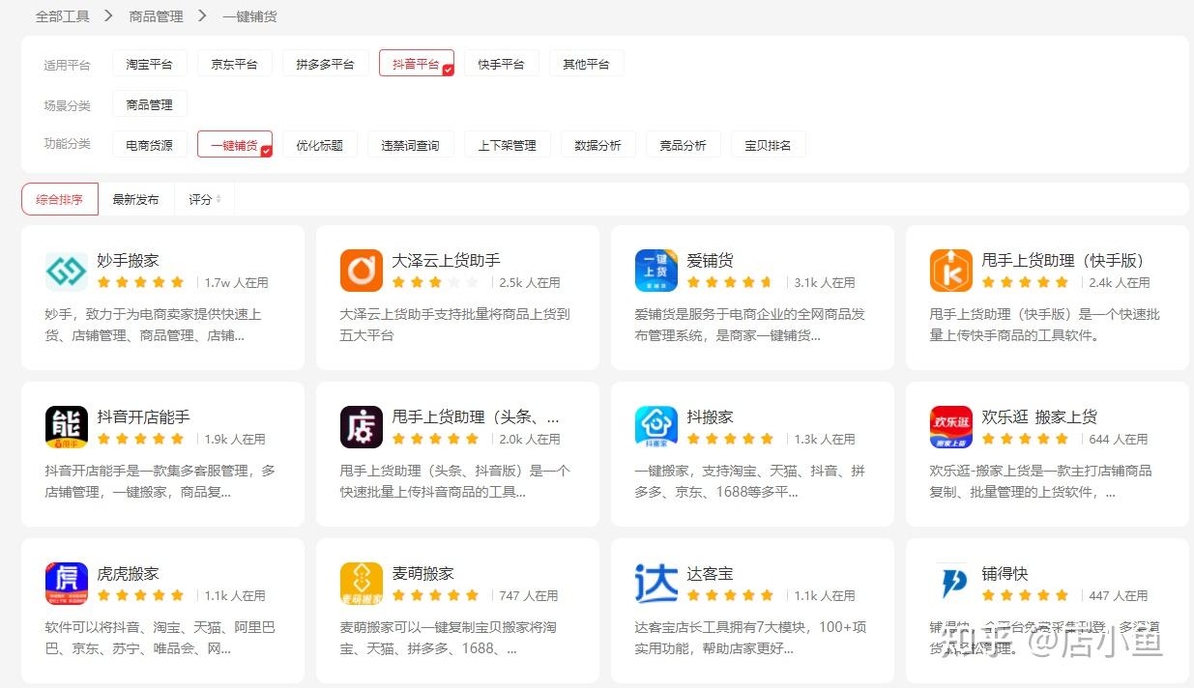Select the 其他平台 filter
Viewport: 1194px width, 688px height.
[x=586, y=64]
